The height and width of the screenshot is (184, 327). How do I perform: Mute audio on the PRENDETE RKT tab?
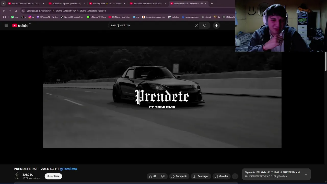click(202, 3)
